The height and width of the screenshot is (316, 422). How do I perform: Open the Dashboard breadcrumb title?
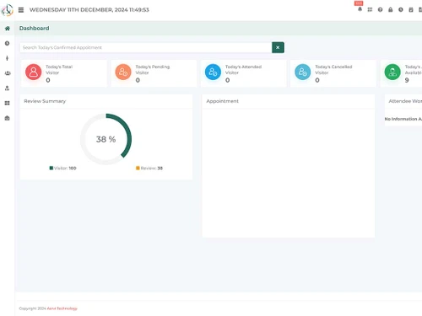coord(34,28)
